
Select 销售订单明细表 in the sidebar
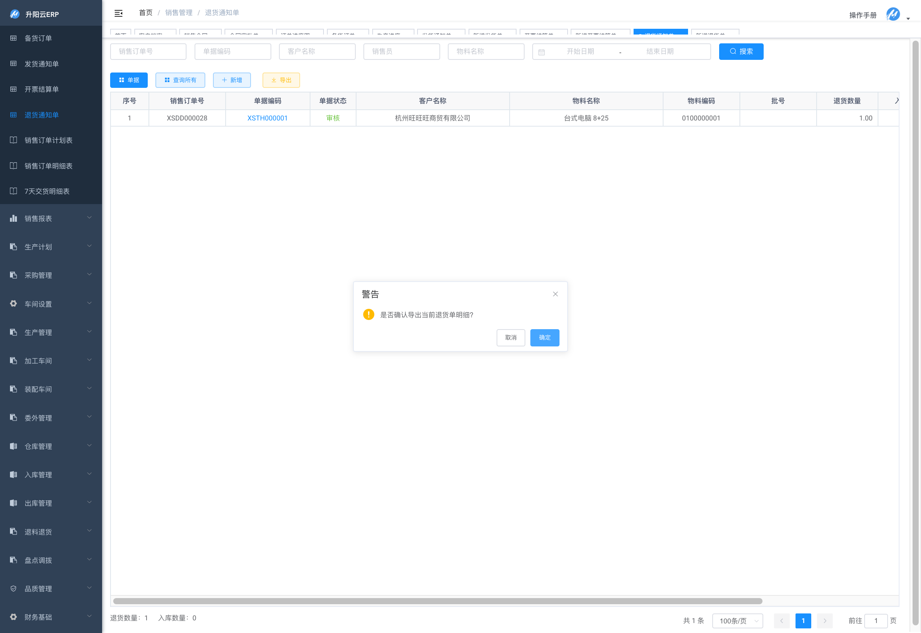coord(48,166)
